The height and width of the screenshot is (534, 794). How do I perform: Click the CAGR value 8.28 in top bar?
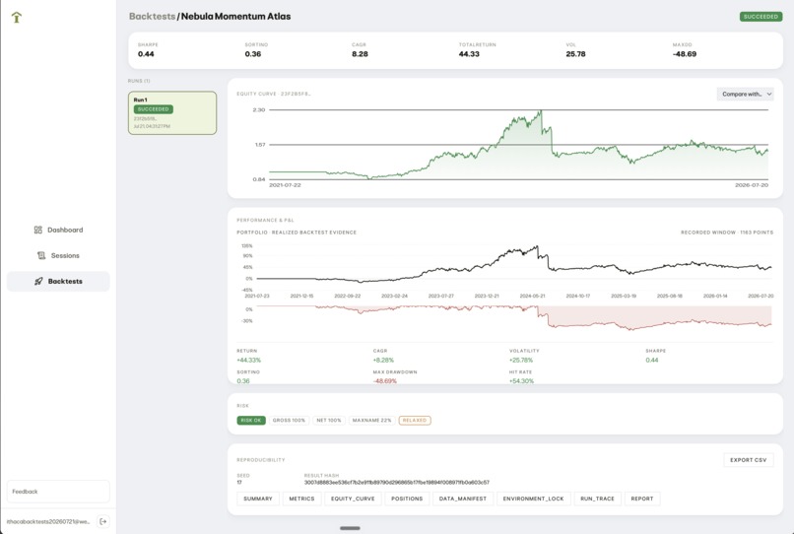pyautogui.click(x=360, y=54)
